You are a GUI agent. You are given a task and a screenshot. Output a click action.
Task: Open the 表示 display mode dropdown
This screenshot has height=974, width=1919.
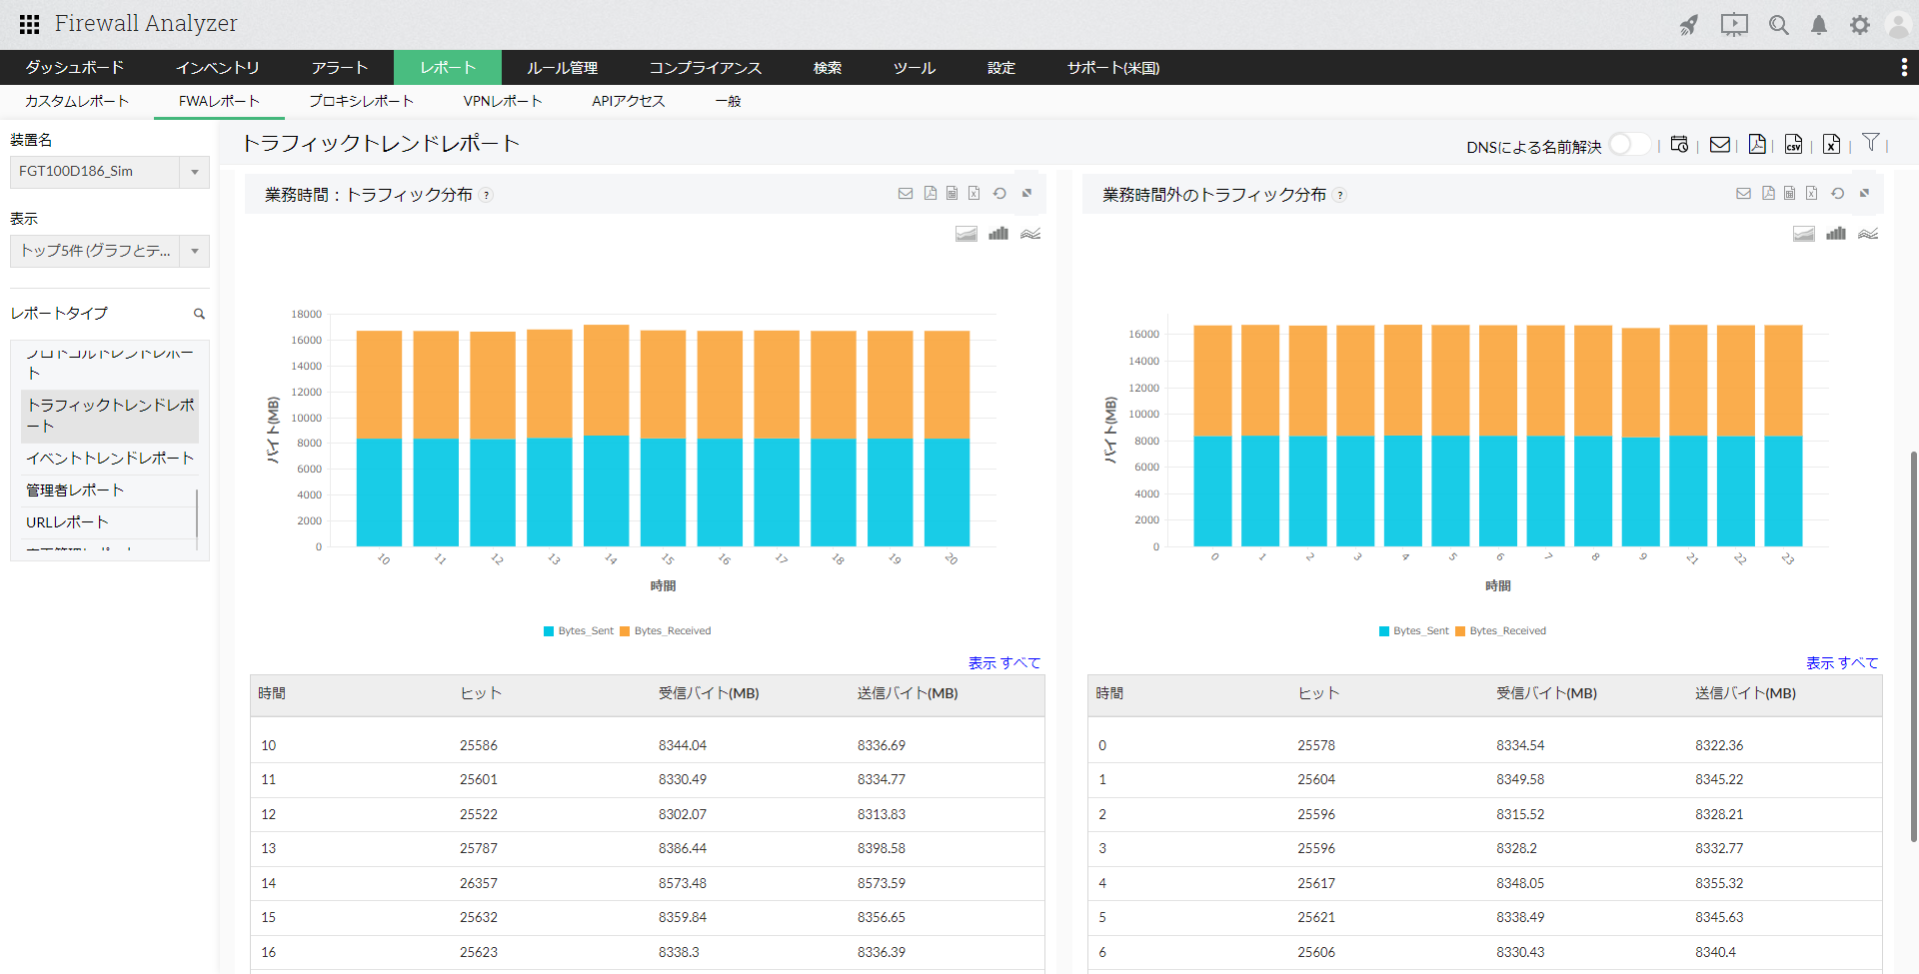coord(110,251)
